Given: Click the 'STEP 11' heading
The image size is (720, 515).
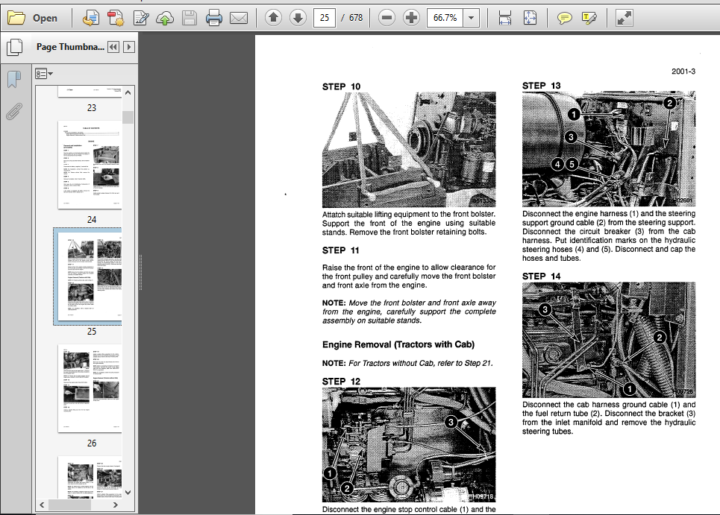Looking at the screenshot, I should point(340,250).
